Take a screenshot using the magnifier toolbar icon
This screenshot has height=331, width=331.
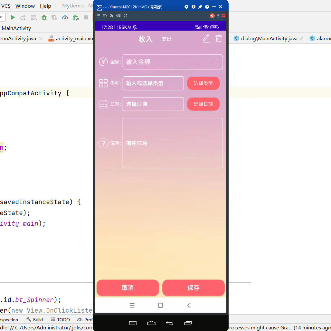[111, 15]
